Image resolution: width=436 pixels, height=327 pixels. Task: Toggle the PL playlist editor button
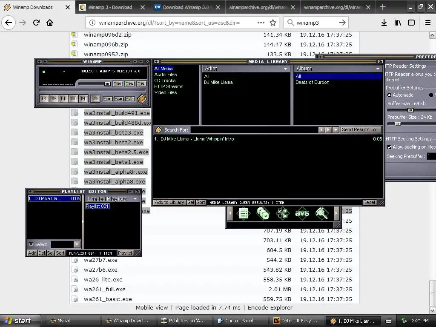pyautogui.click(x=141, y=83)
